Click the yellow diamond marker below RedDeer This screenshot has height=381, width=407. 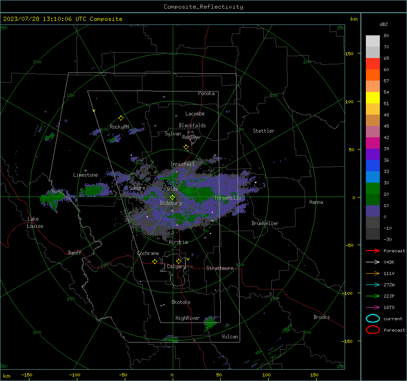tap(186, 147)
